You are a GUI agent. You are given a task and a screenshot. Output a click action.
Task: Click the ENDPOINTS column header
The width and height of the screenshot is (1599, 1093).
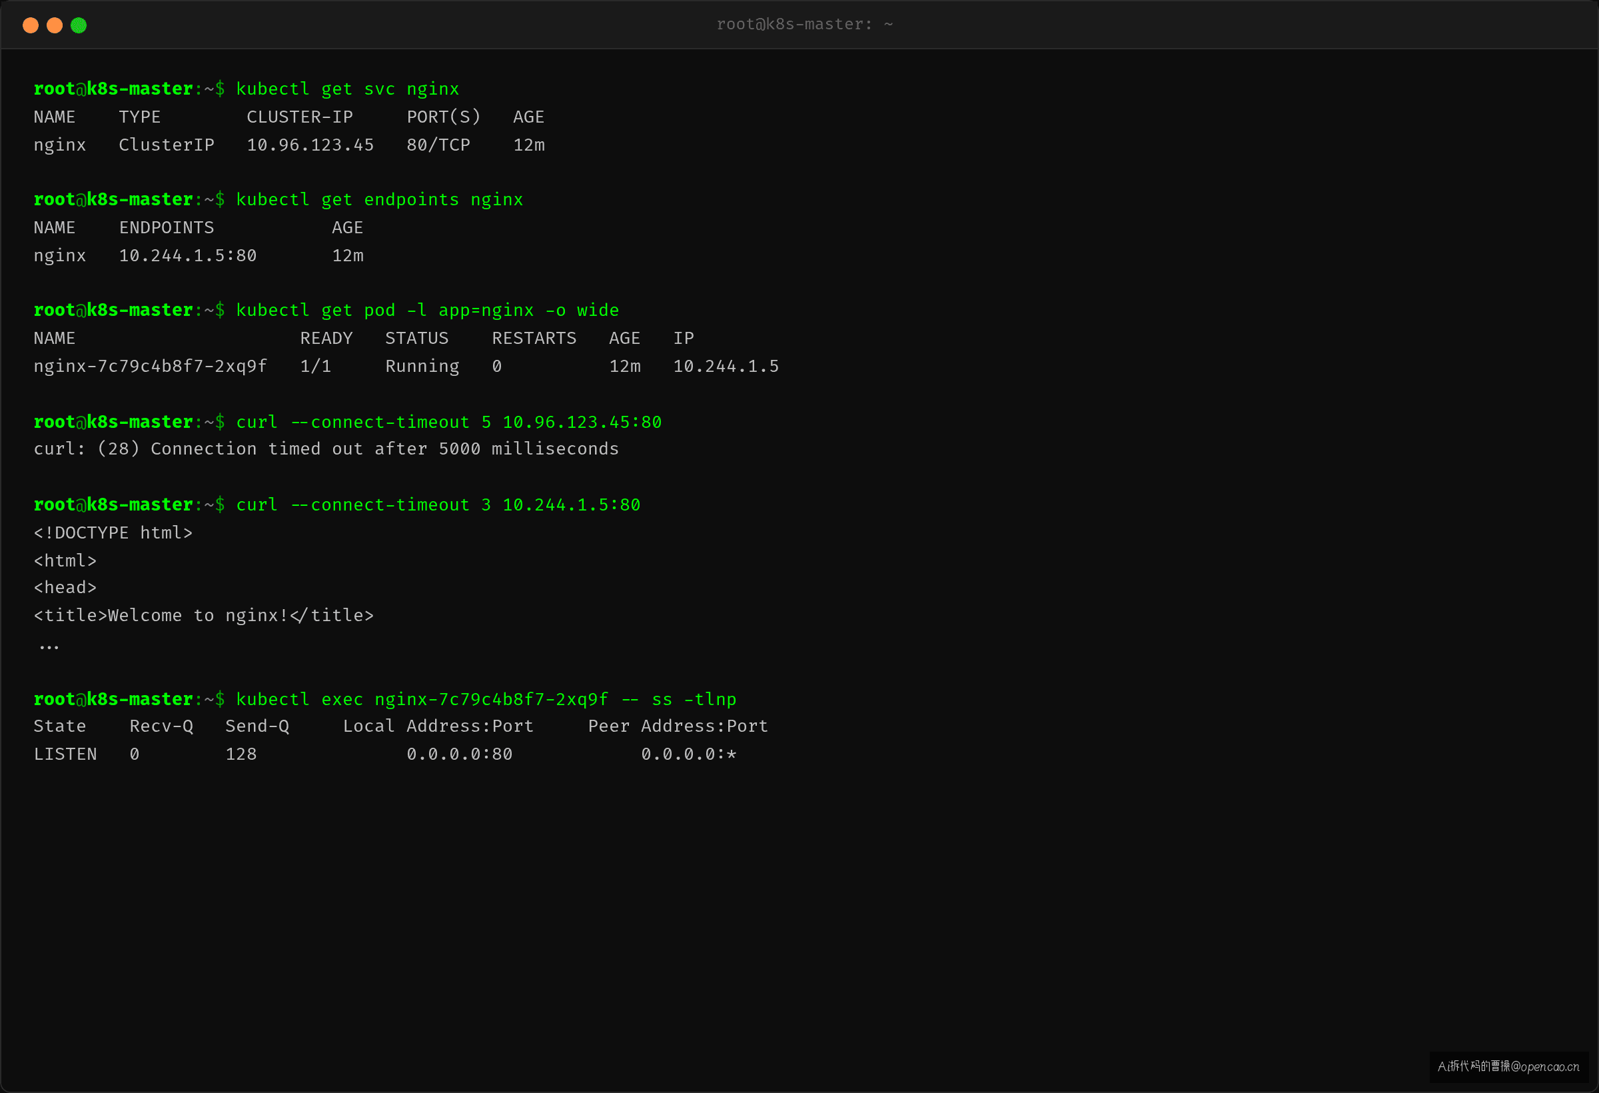(x=167, y=228)
